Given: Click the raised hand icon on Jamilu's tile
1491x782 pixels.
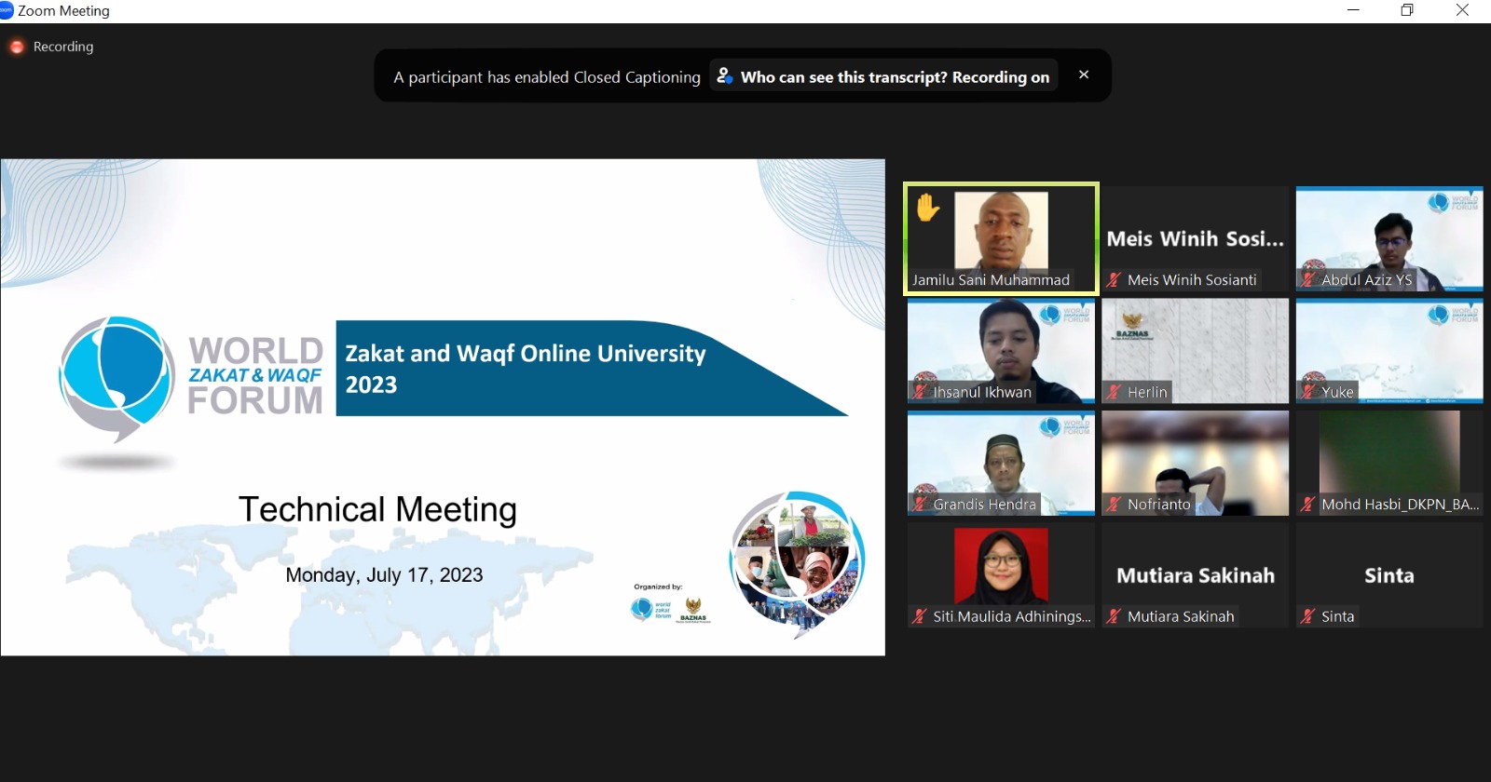Looking at the screenshot, I should point(927,208).
